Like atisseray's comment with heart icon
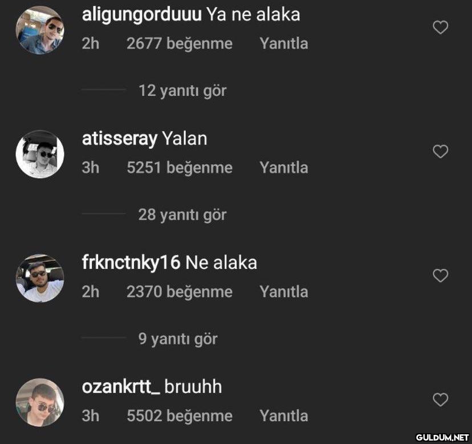The image size is (472, 444). [x=441, y=152]
